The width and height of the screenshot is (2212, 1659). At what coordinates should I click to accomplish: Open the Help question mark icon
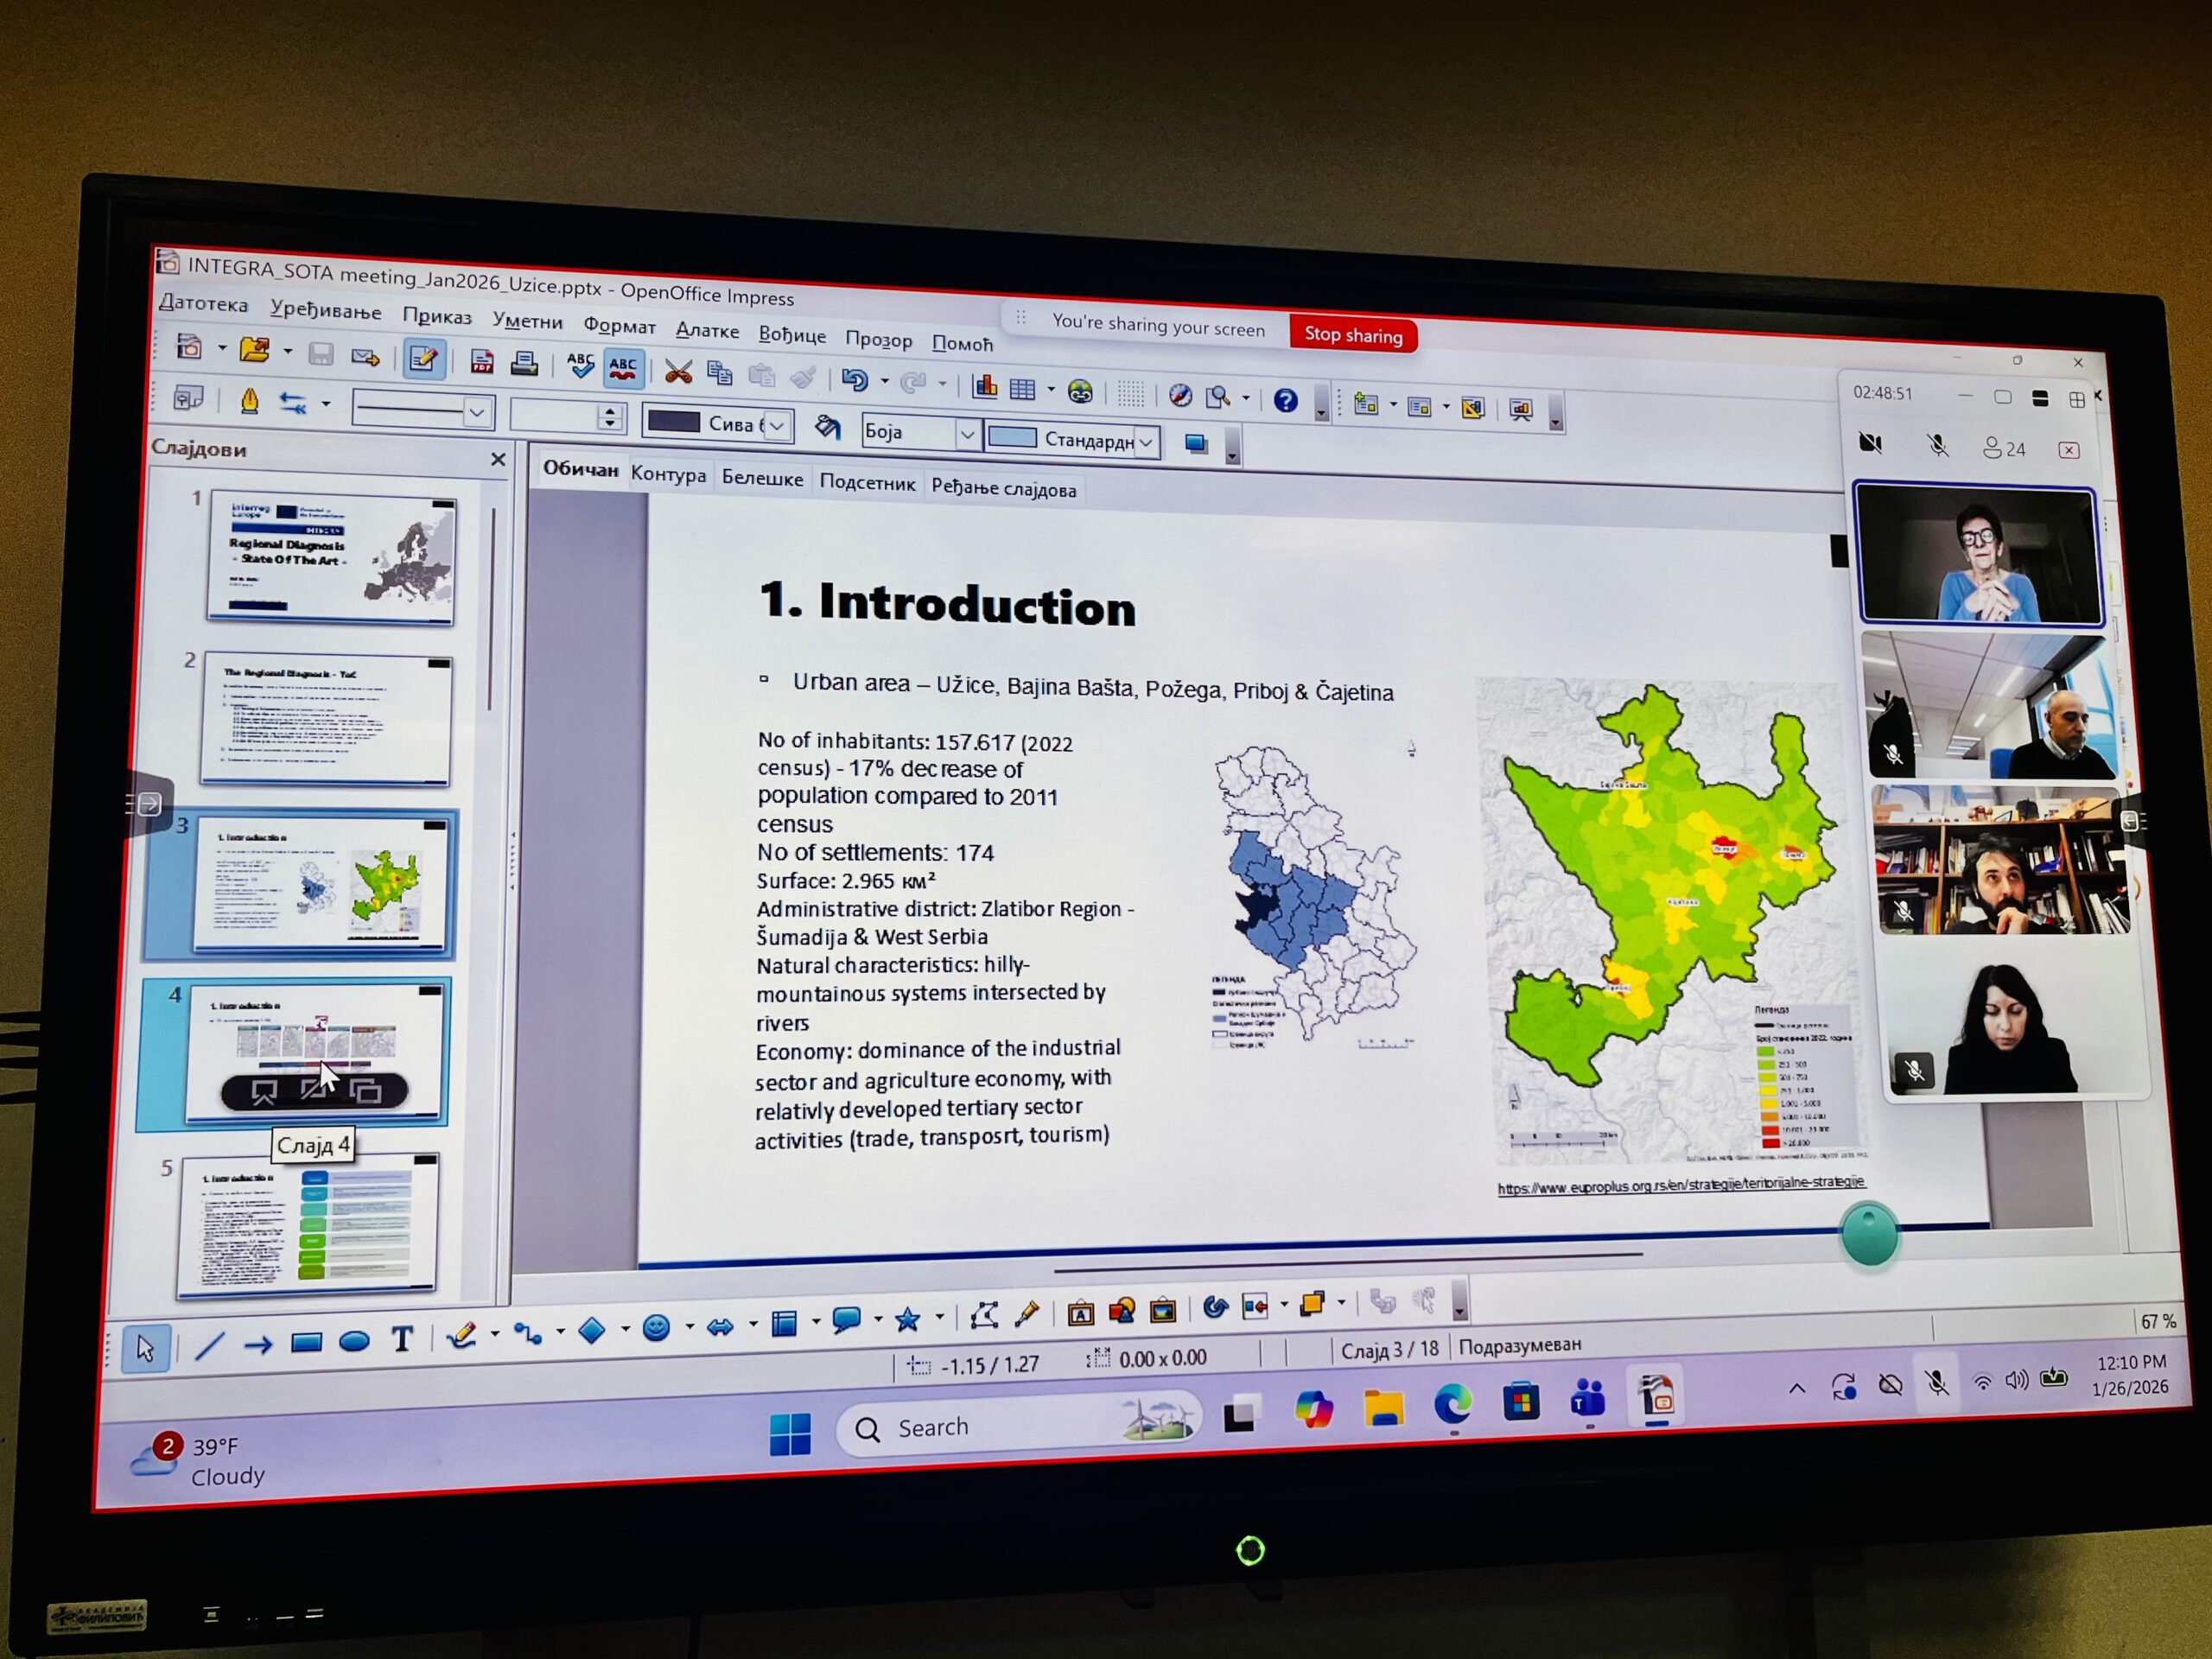tap(1285, 401)
